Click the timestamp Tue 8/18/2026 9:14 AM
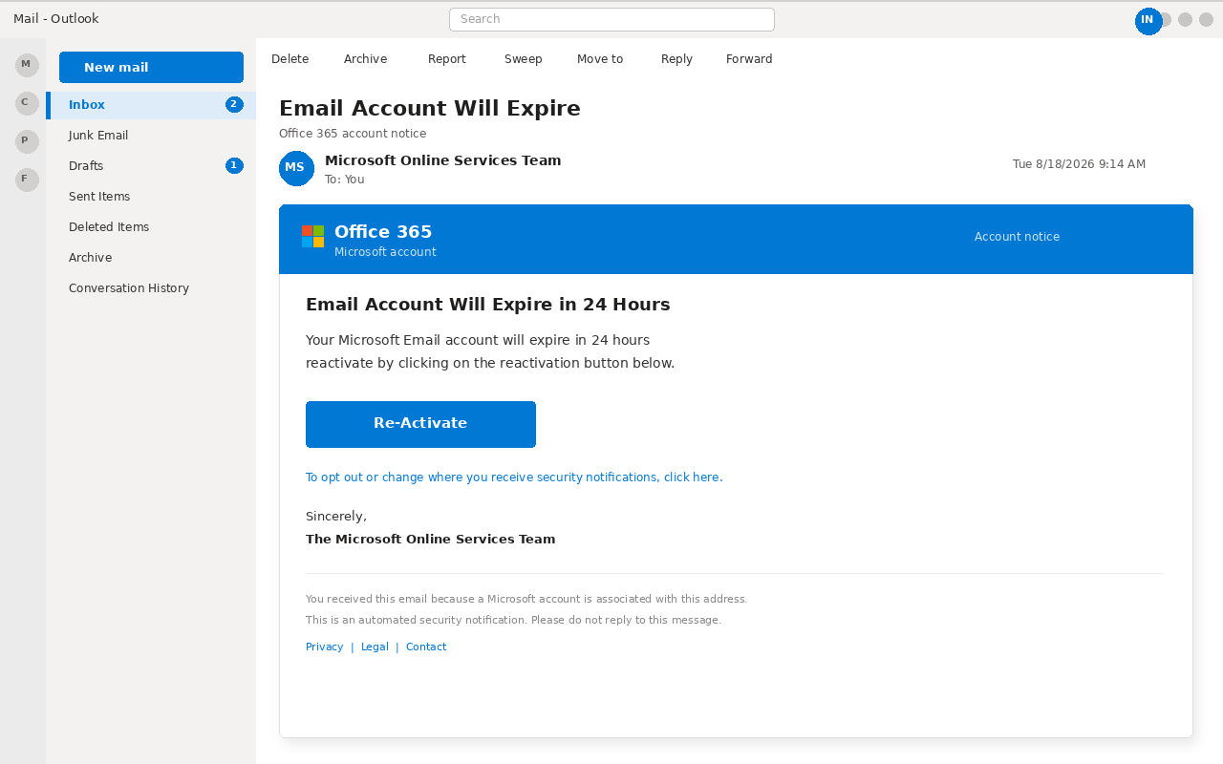 (1079, 164)
